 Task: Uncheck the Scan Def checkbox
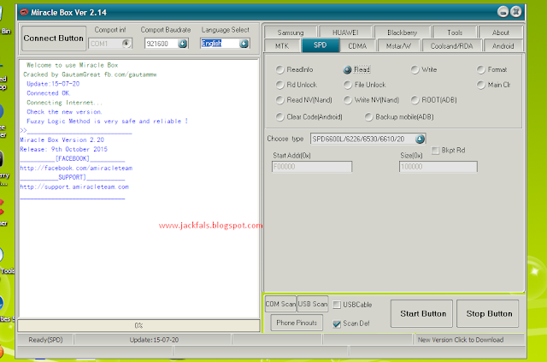tap(337, 323)
